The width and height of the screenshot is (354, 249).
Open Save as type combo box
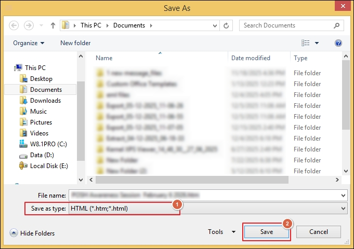[x=208, y=209]
